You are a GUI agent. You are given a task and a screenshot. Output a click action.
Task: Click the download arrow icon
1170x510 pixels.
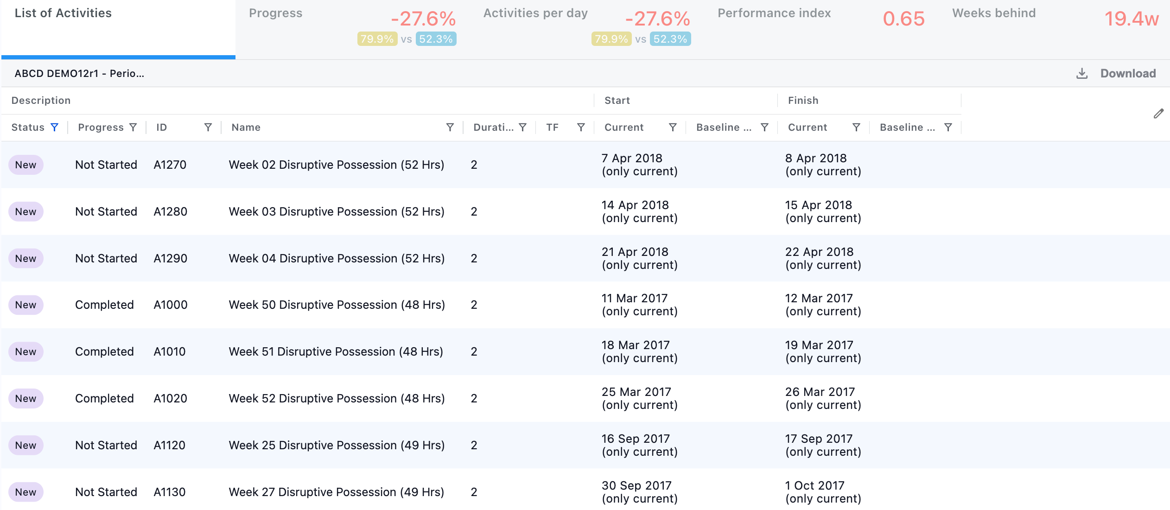[x=1082, y=73]
